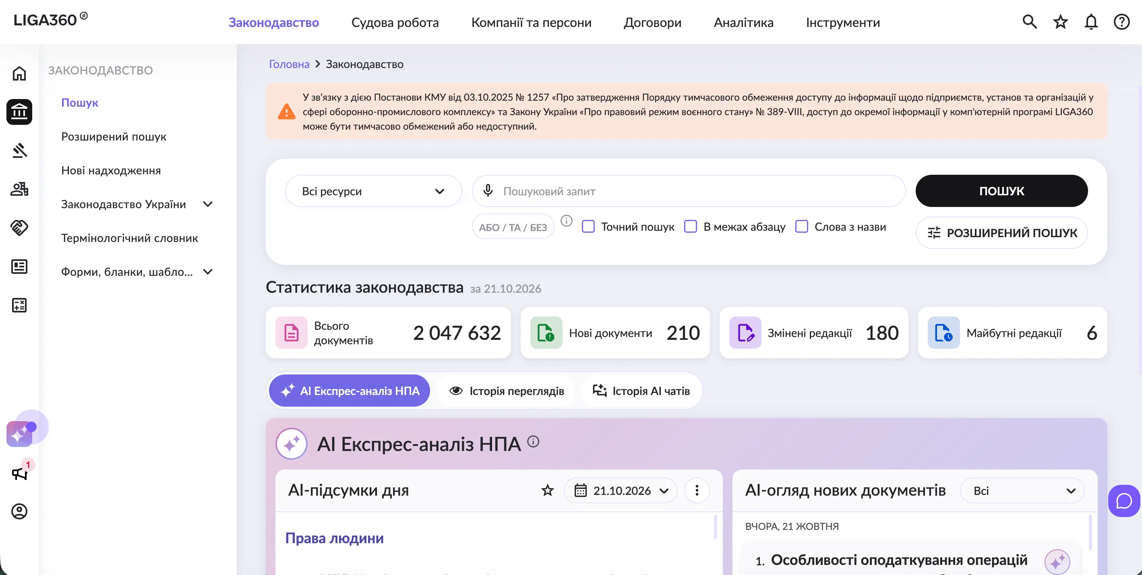Open Всі ресурси dropdown
The height and width of the screenshot is (575, 1142).
[x=373, y=191]
